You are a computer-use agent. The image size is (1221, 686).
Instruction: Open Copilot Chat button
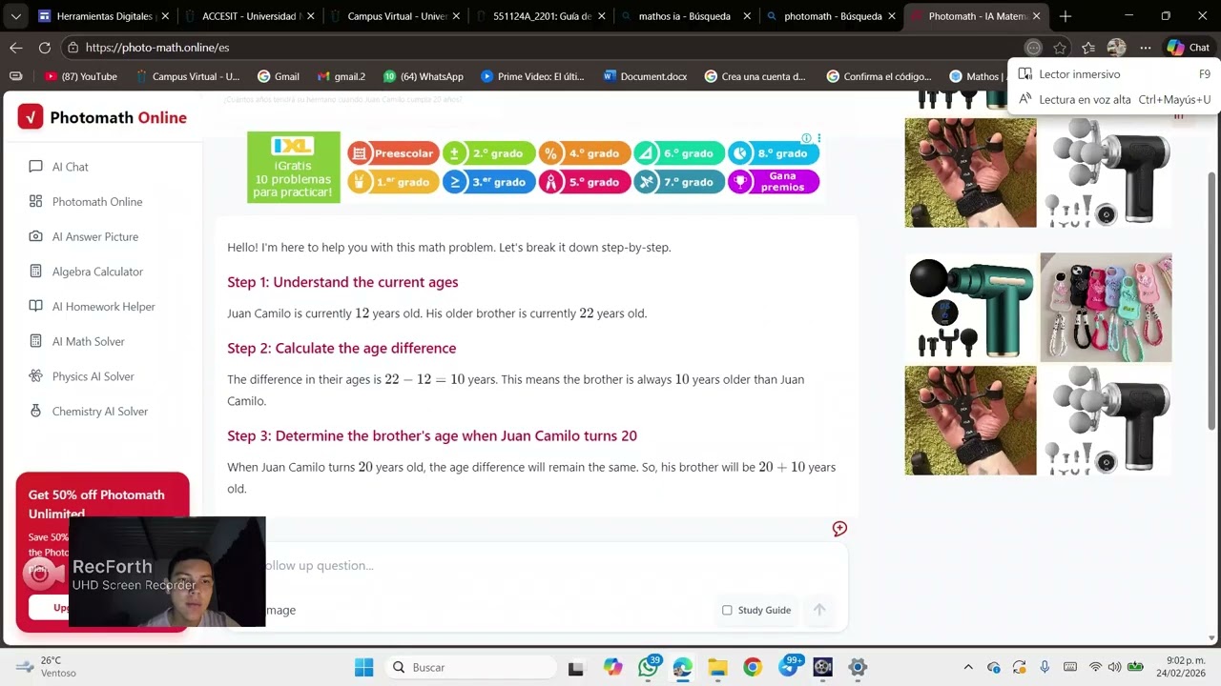pyautogui.click(x=1189, y=48)
